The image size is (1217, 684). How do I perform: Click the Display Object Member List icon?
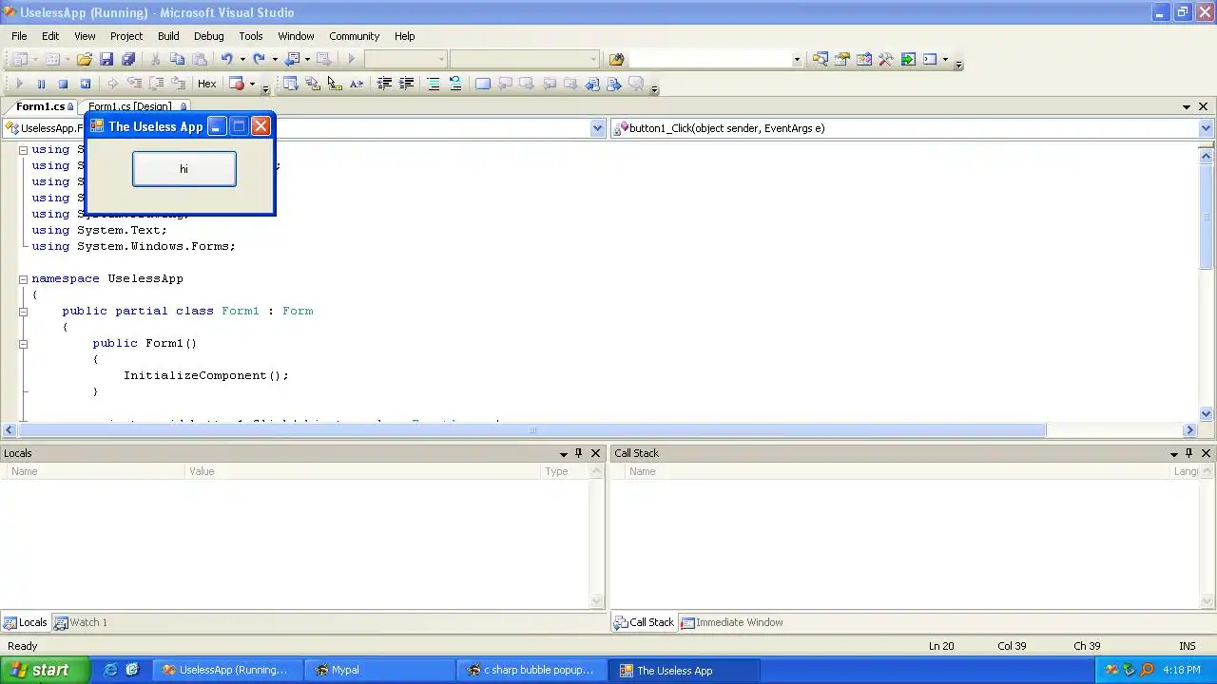(290, 84)
